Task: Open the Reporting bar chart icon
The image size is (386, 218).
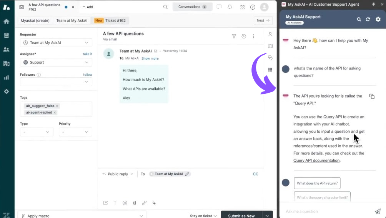Action: (6, 77)
